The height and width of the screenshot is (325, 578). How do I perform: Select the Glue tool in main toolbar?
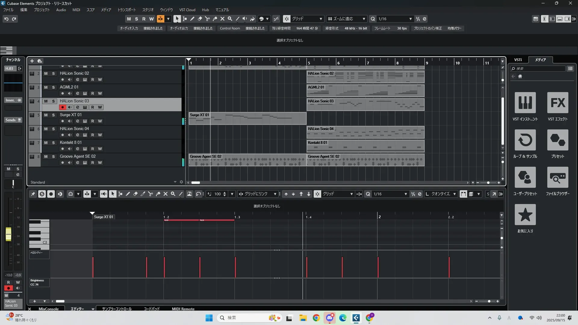[215, 19]
